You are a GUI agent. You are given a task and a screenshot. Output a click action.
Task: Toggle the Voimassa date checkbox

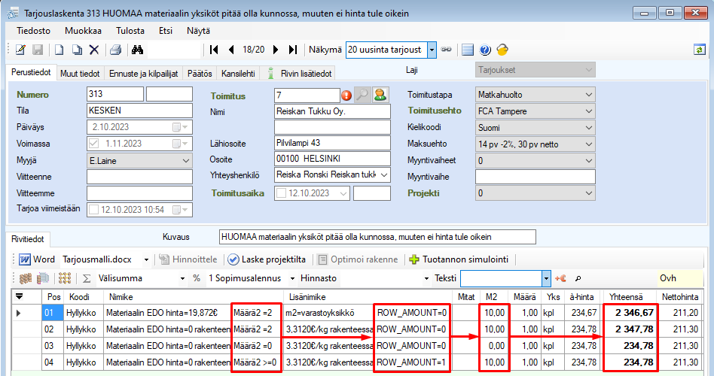pos(94,143)
